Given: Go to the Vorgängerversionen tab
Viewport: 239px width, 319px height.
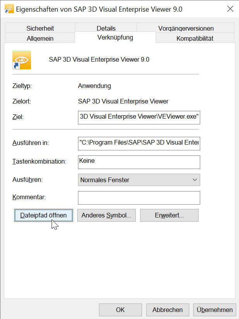Looking at the screenshot, I should [x=186, y=28].
